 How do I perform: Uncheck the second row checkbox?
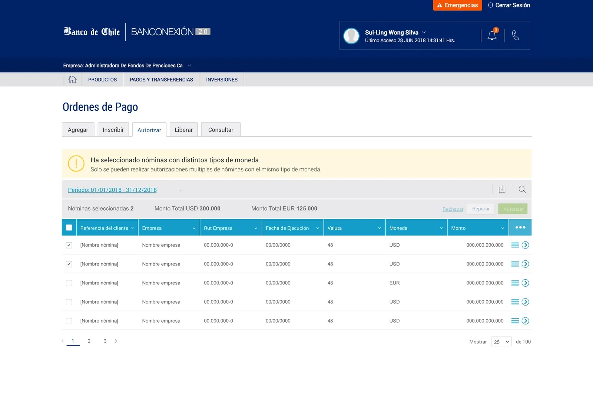[69, 264]
